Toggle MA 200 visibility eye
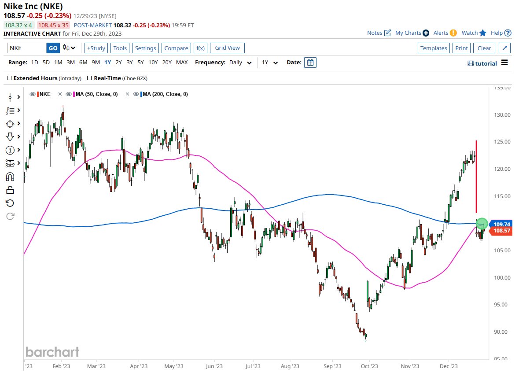 click(x=136, y=94)
